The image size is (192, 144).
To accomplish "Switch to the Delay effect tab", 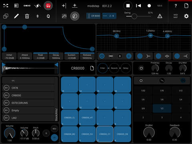I will coord(126,68).
